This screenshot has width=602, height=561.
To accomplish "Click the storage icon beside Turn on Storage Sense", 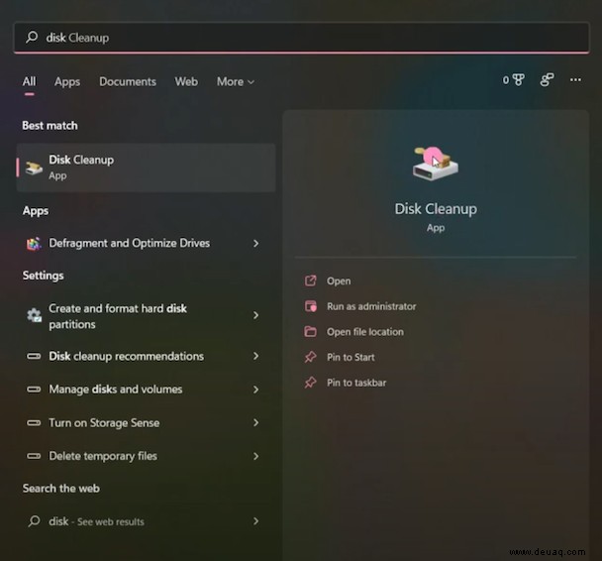I will (x=34, y=422).
